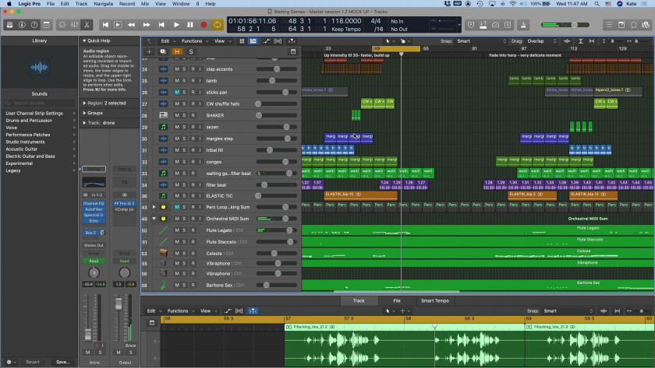Screen dimensions: 655x368
Task: Expand the Groups inspector section
Action: [84, 113]
